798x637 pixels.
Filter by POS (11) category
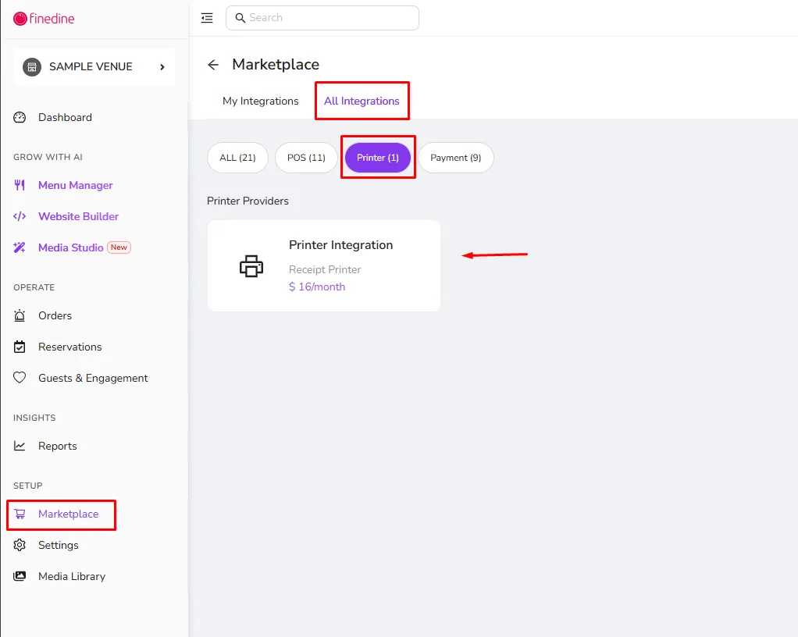click(306, 158)
